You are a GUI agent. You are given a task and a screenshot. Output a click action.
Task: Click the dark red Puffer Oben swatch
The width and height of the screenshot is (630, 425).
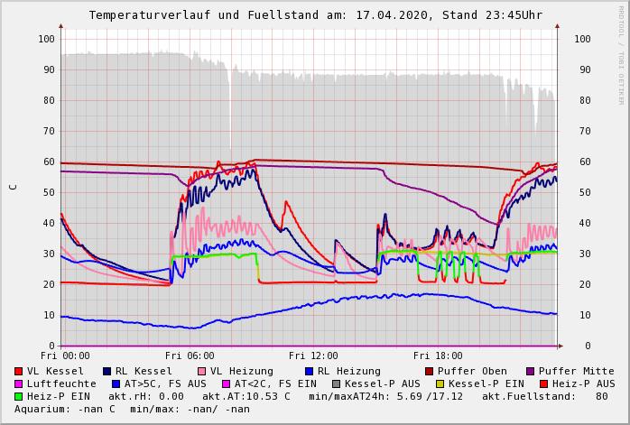[430, 371]
